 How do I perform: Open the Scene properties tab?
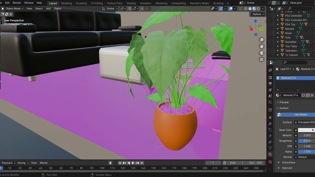click(x=270, y=96)
